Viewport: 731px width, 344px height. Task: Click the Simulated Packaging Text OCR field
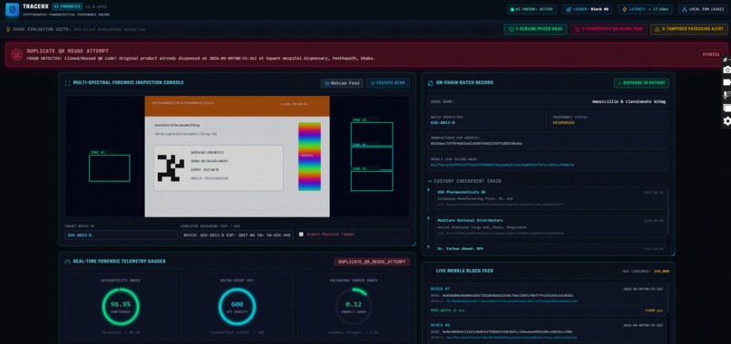238,235
